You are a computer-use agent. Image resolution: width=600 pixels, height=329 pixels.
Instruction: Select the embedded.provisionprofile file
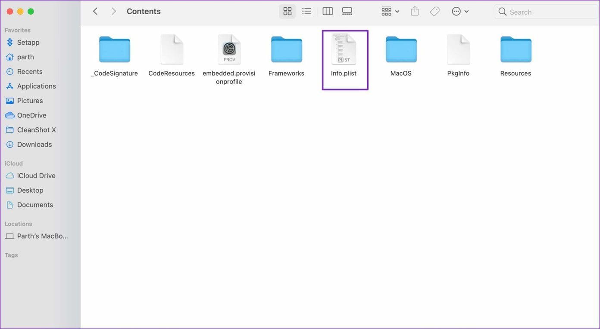tap(229, 60)
